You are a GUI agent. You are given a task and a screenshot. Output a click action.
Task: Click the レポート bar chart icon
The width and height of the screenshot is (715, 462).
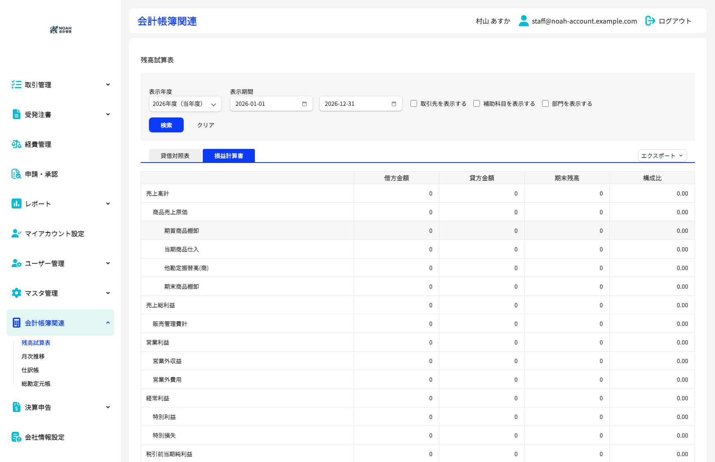(17, 203)
